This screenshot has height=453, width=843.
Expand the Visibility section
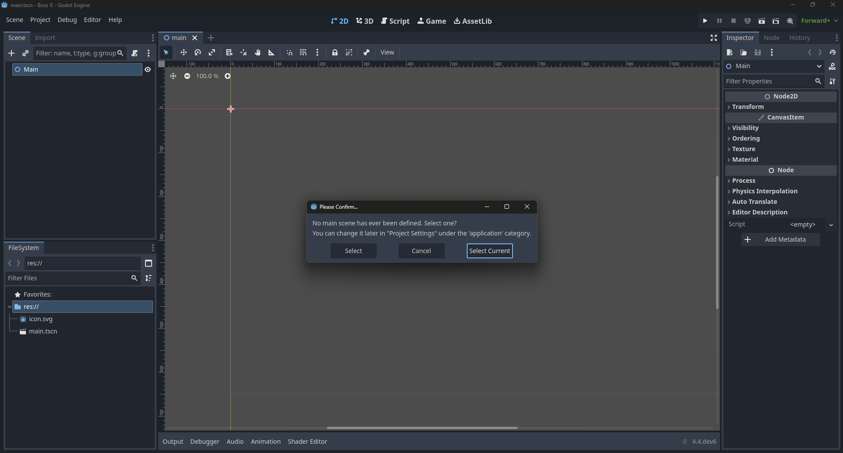[781, 128]
